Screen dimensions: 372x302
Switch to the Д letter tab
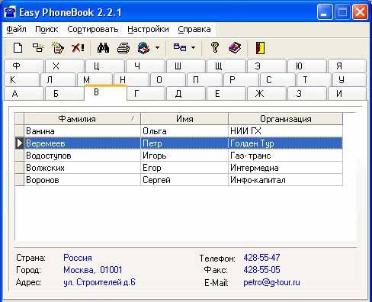coord(186,94)
